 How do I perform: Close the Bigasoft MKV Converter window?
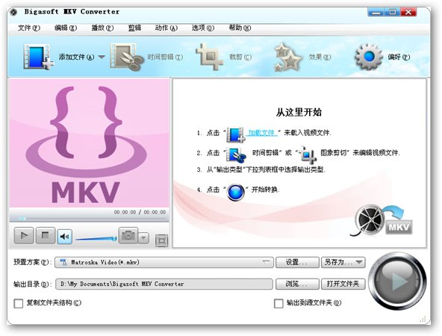pos(408,12)
